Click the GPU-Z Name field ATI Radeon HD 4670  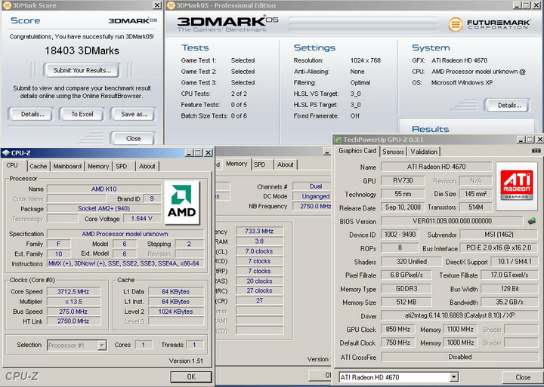(436, 167)
